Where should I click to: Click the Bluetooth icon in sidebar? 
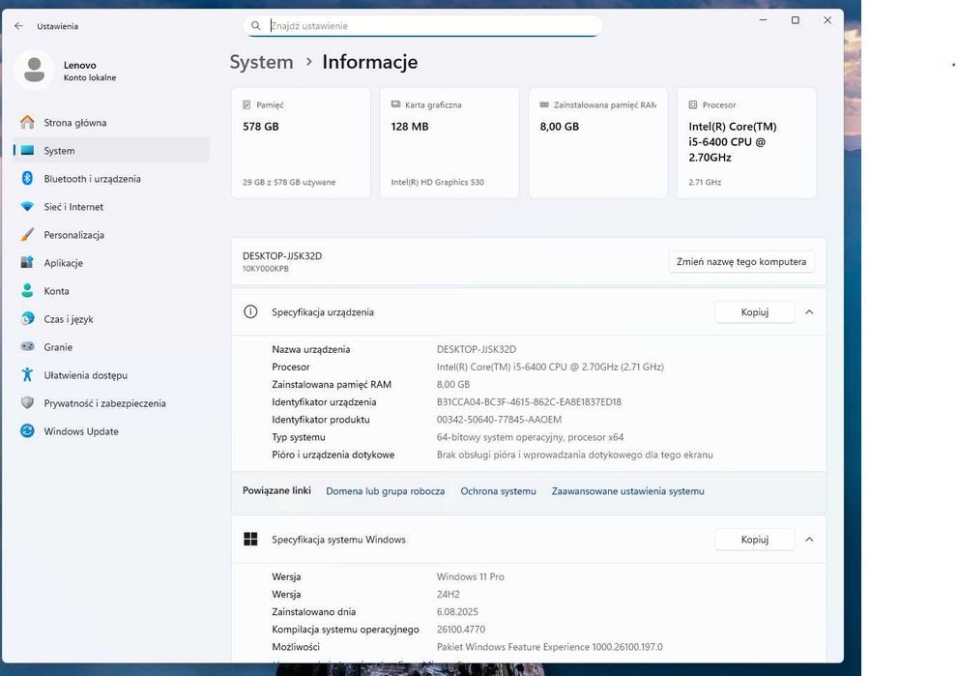(x=27, y=178)
